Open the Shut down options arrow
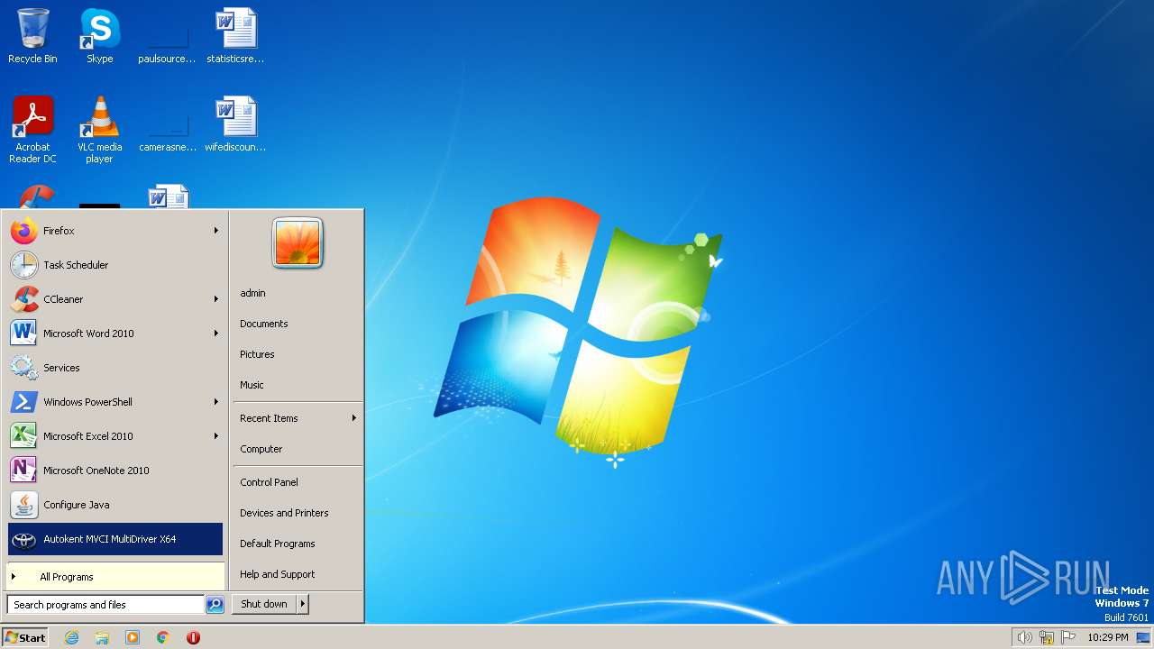 (x=303, y=604)
